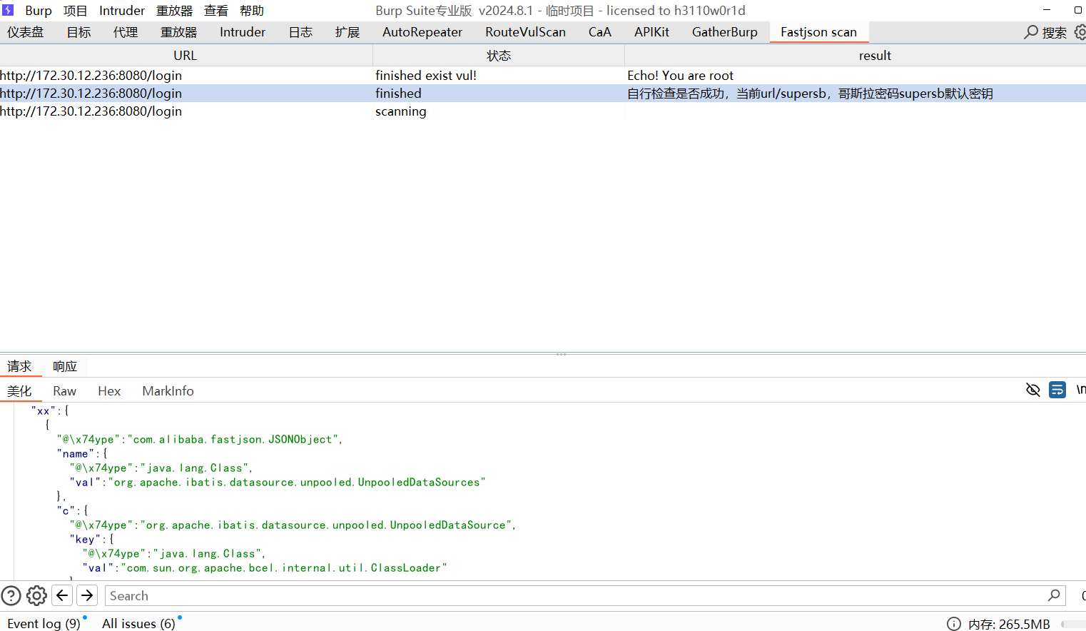This screenshot has width=1086, height=631.
Task: Click the 内存: 265.5MB memory indicator
Action: (x=1009, y=624)
